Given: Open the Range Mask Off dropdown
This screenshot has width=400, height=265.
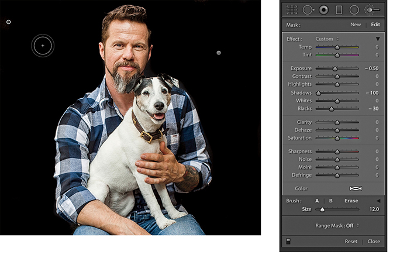Looking at the screenshot, I should tap(337, 225).
